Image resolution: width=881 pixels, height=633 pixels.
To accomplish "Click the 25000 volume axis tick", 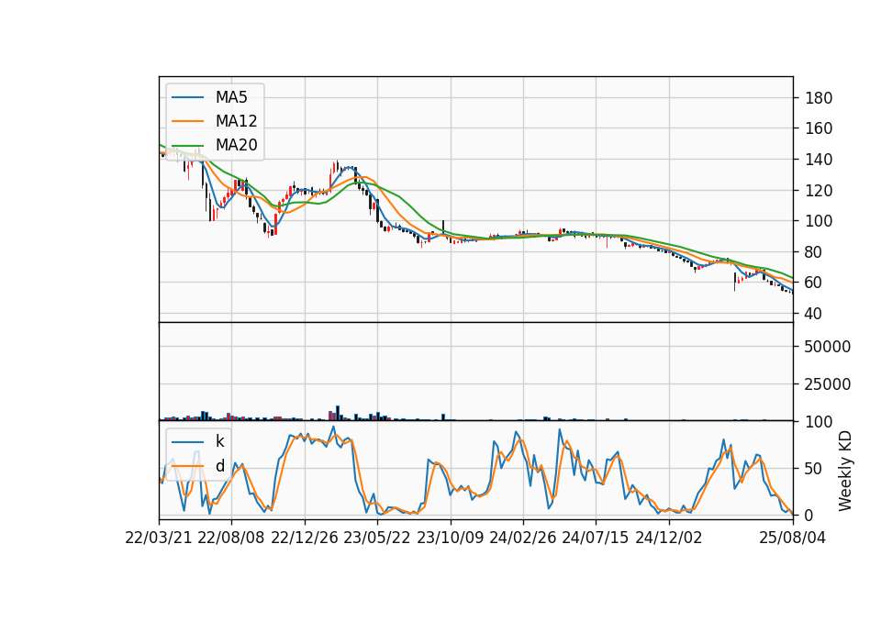I will point(828,384).
